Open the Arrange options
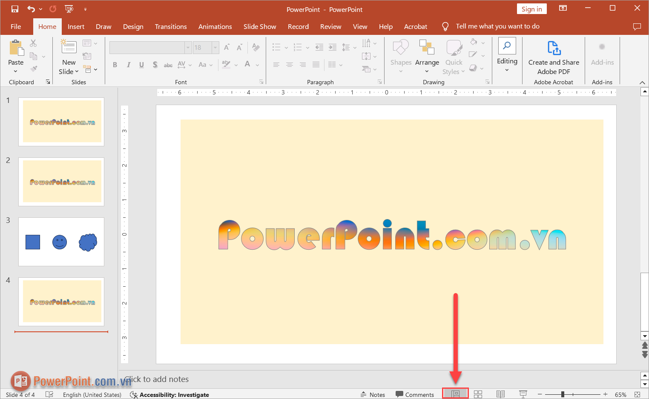Viewport: 649px width, 399px height. [427, 56]
